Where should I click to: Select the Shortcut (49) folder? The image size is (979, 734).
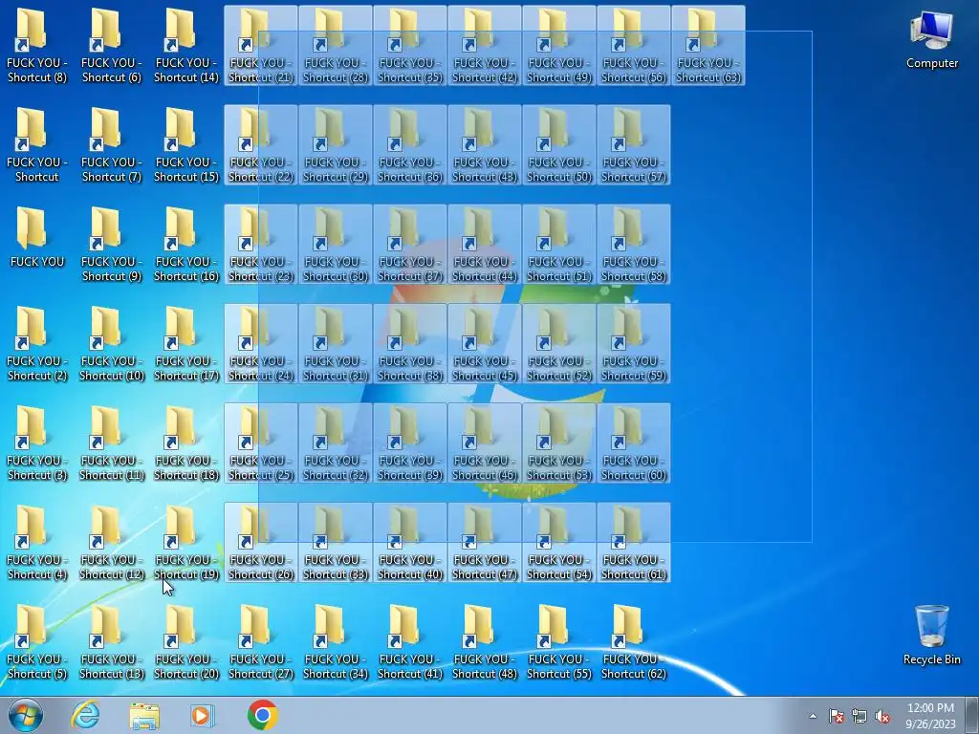tap(558, 46)
